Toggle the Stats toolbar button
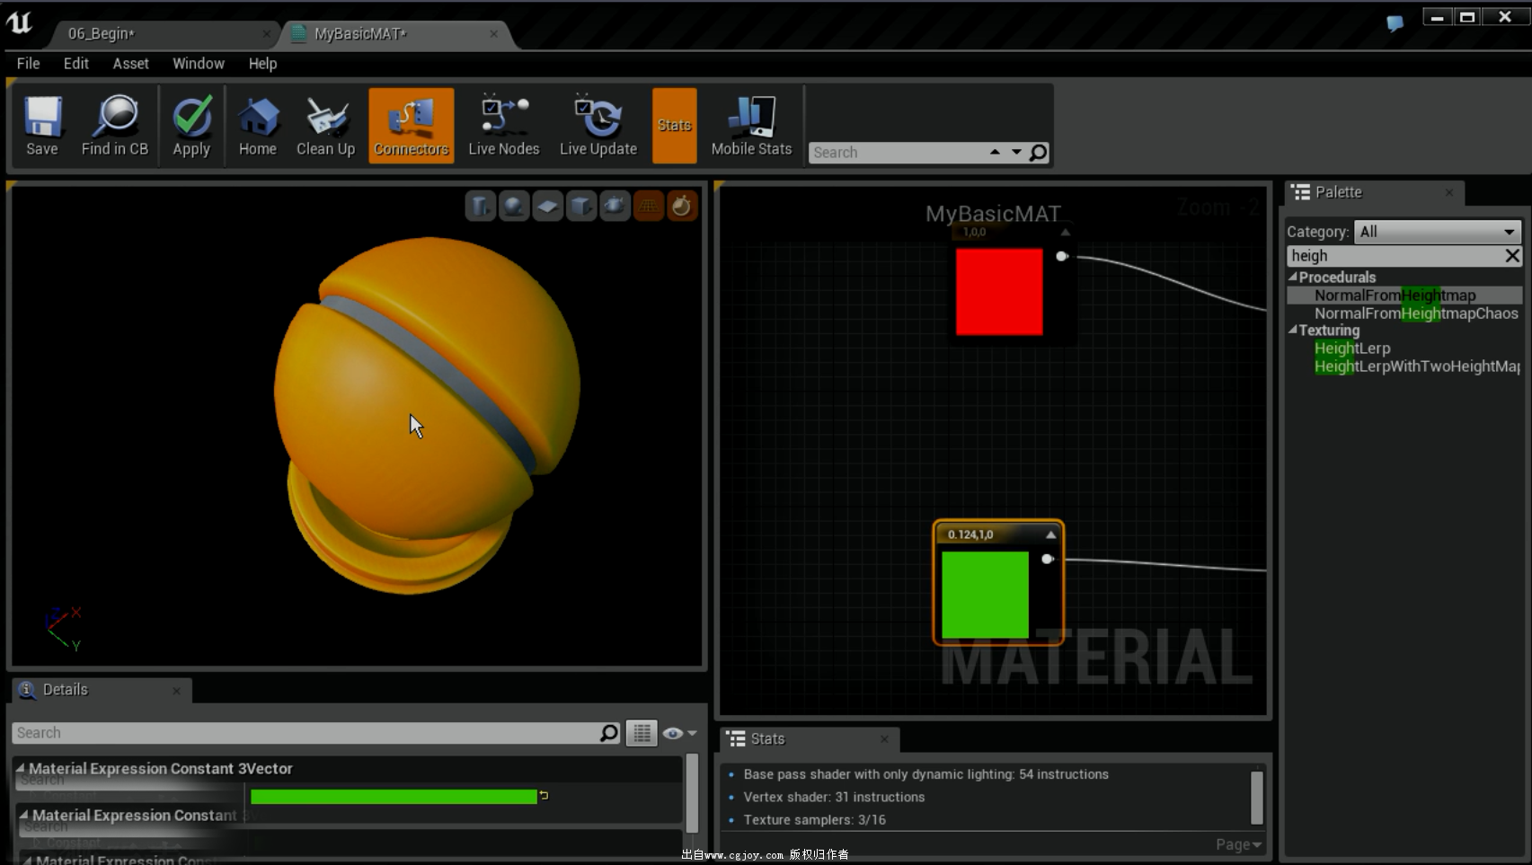1532x865 pixels. tap(675, 126)
